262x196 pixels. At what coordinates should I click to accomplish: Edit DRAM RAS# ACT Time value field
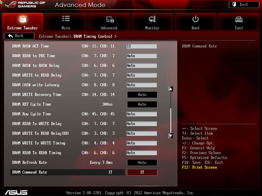coord(142,46)
